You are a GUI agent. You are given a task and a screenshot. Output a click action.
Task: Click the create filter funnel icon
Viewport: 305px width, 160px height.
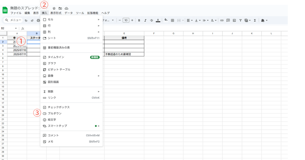(x=240, y=20)
